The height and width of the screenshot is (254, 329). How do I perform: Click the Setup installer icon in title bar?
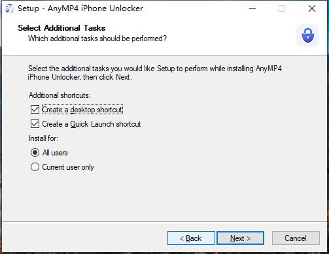[x=9, y=8]
